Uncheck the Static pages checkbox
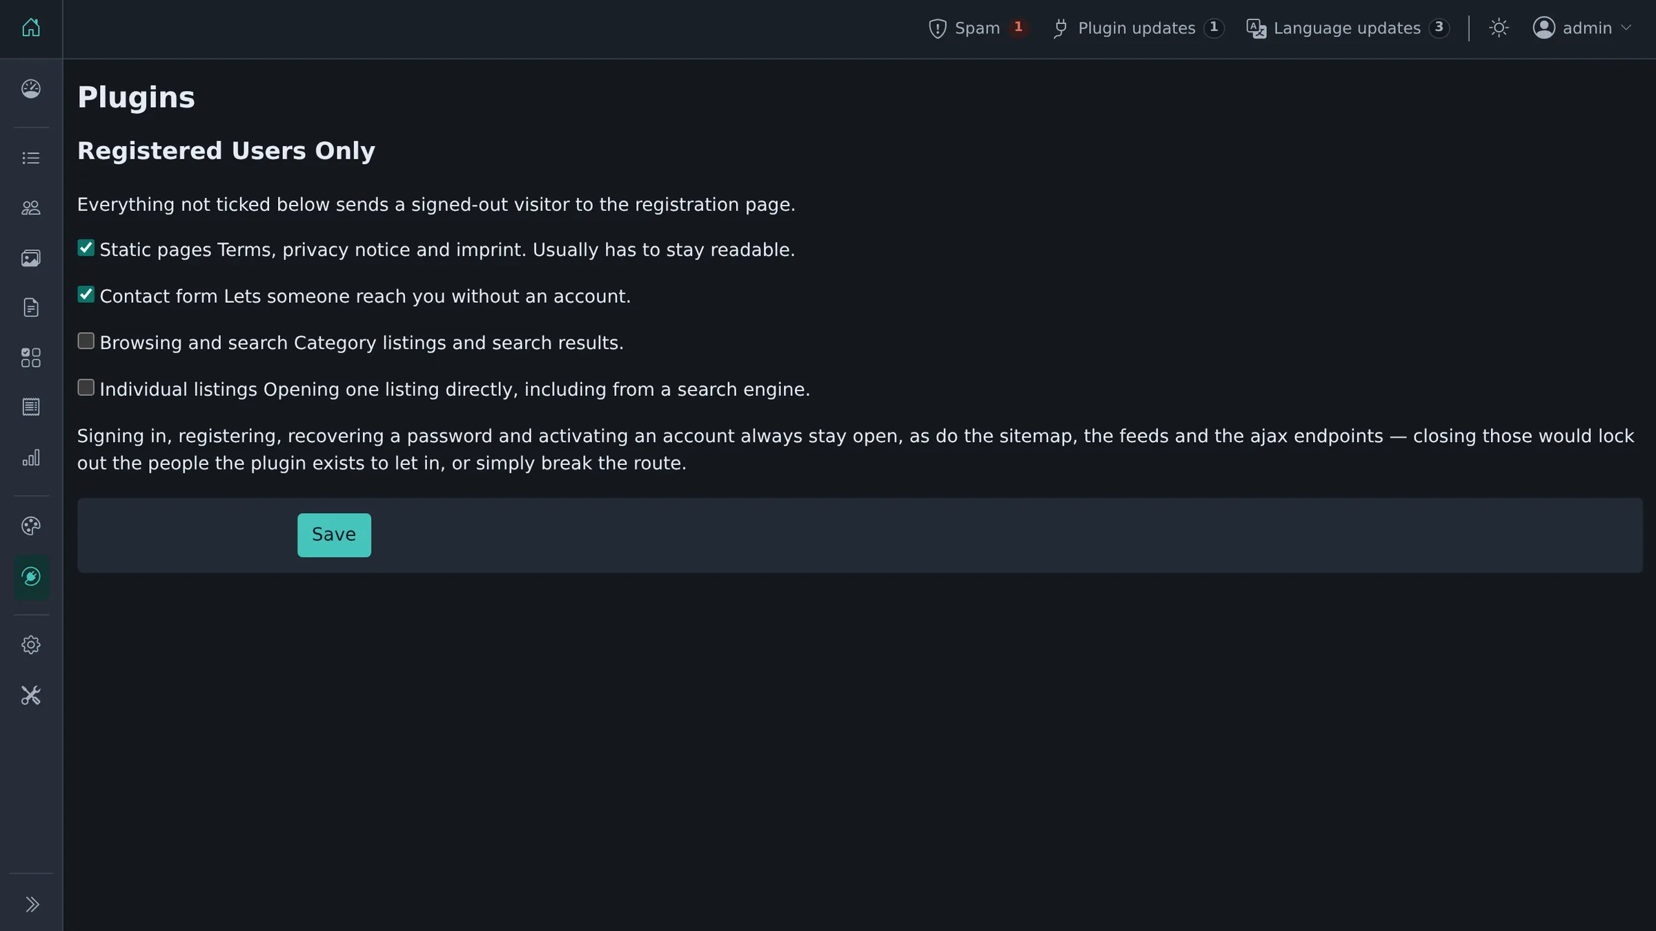The width and height of the screenshot is (1656, 931). click(86, 248)
